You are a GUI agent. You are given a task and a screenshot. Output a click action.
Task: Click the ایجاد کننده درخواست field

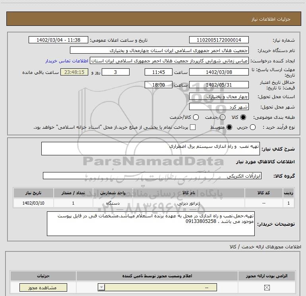click(169, 61)
